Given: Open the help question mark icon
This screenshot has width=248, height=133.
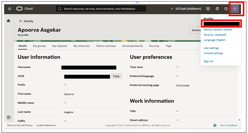Looking at the screenshot, I should 226,9.
